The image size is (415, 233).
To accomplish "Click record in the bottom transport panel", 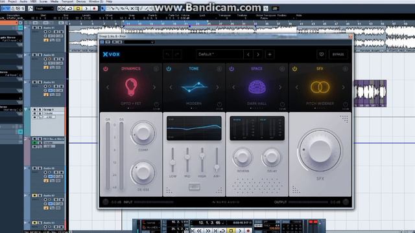I will click(x=248, y=230).
